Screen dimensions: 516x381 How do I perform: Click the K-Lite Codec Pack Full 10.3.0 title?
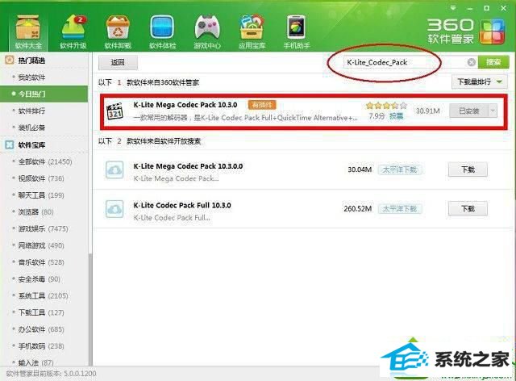tap(182, 205)
